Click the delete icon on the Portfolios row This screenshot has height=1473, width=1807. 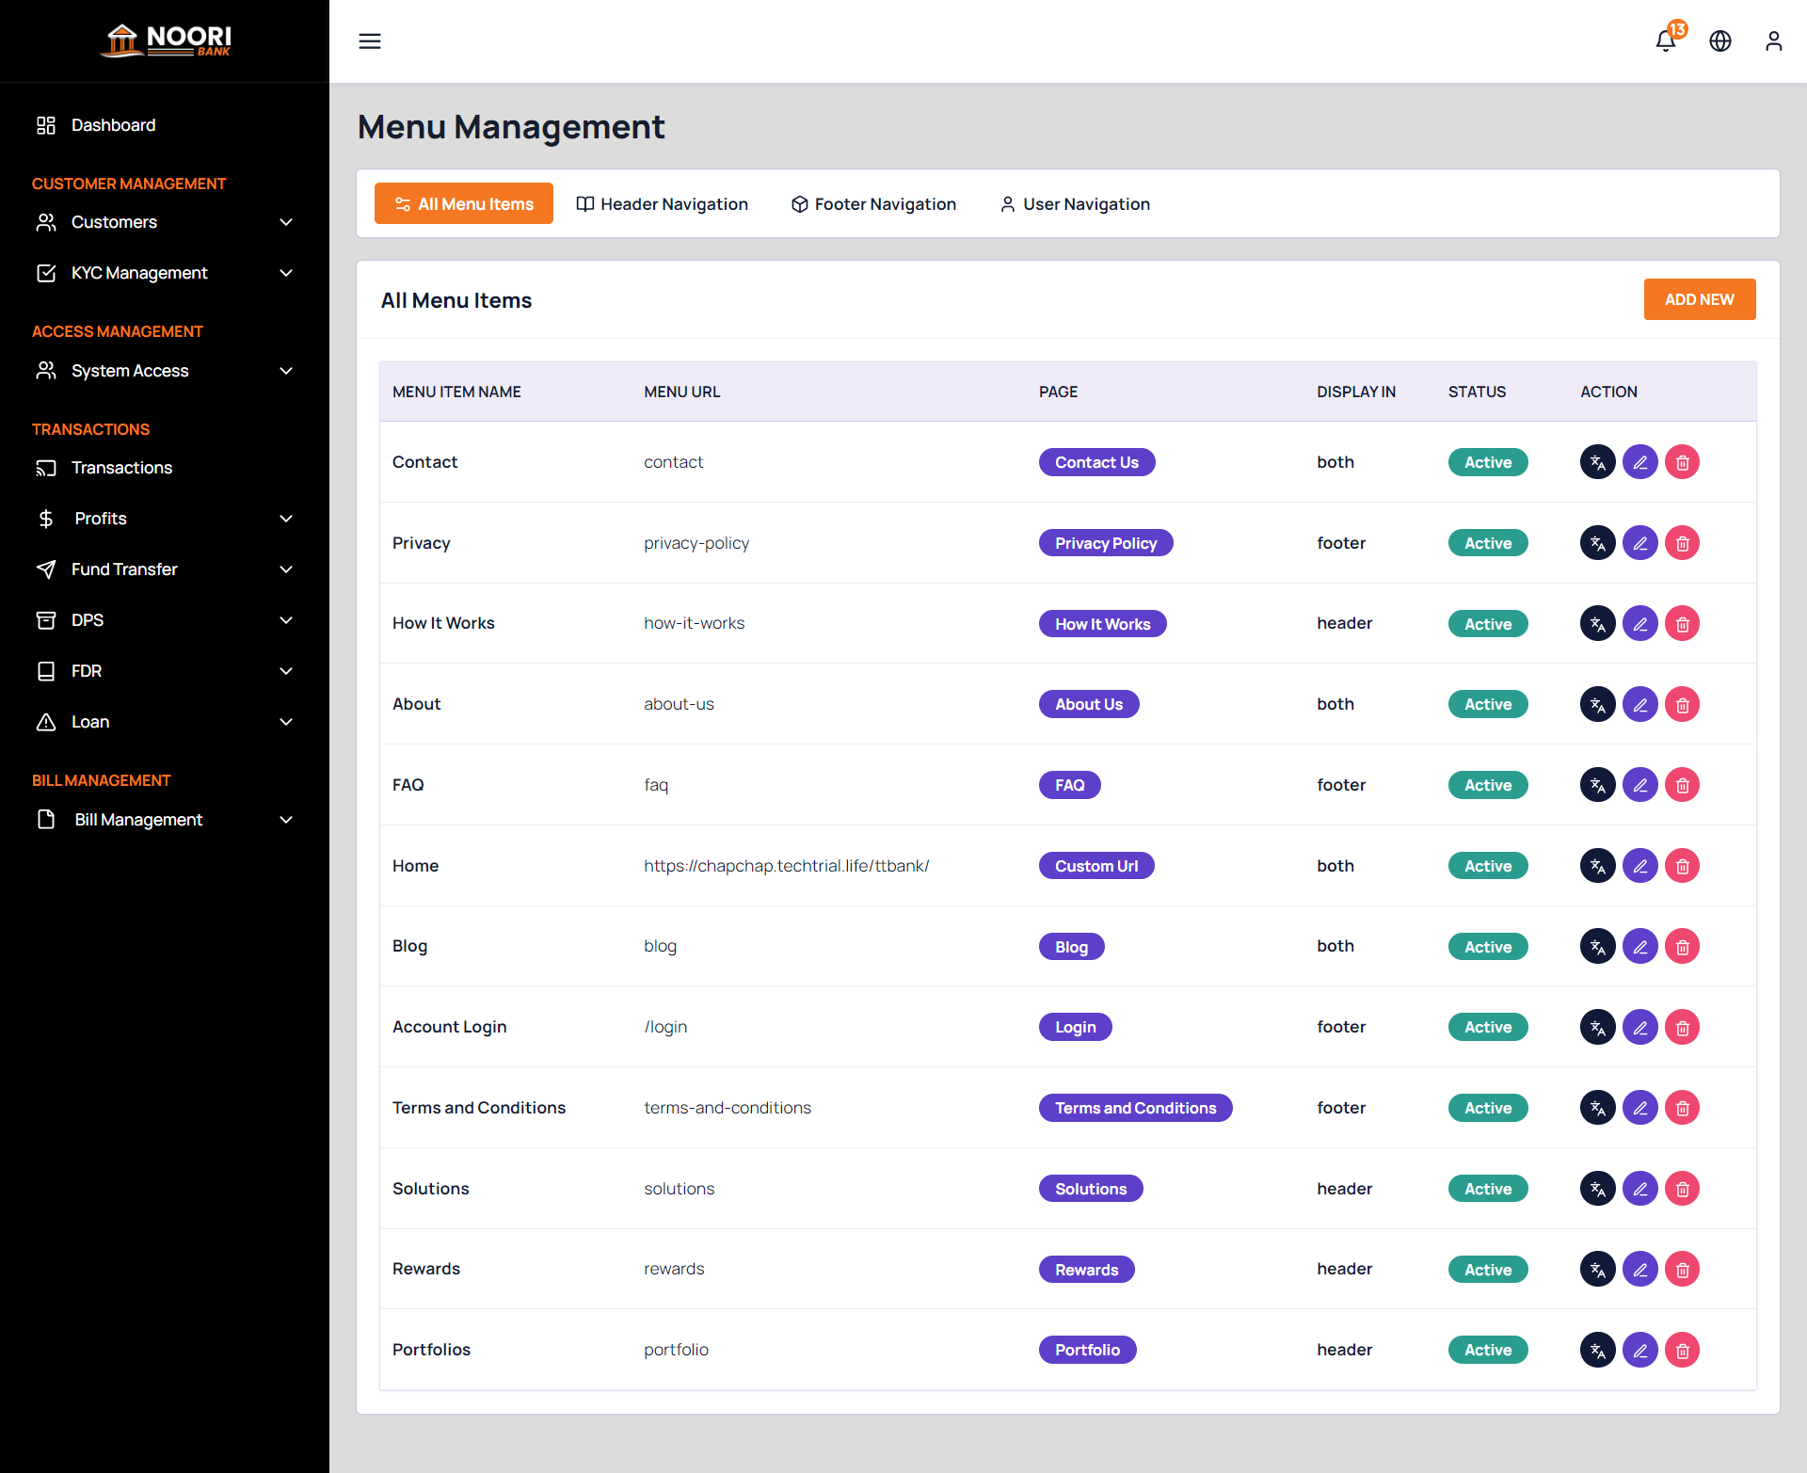coord(1682,1349)
